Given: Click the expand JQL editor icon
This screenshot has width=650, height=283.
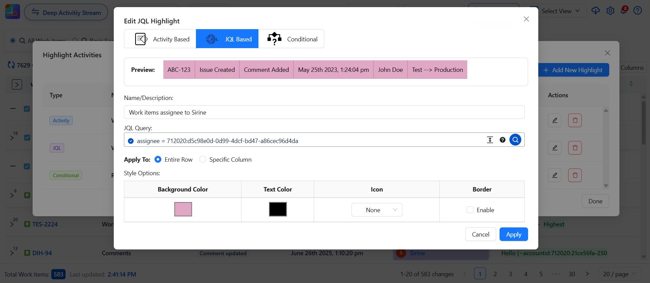Looking at the screenshot, I should coord(490,140).
